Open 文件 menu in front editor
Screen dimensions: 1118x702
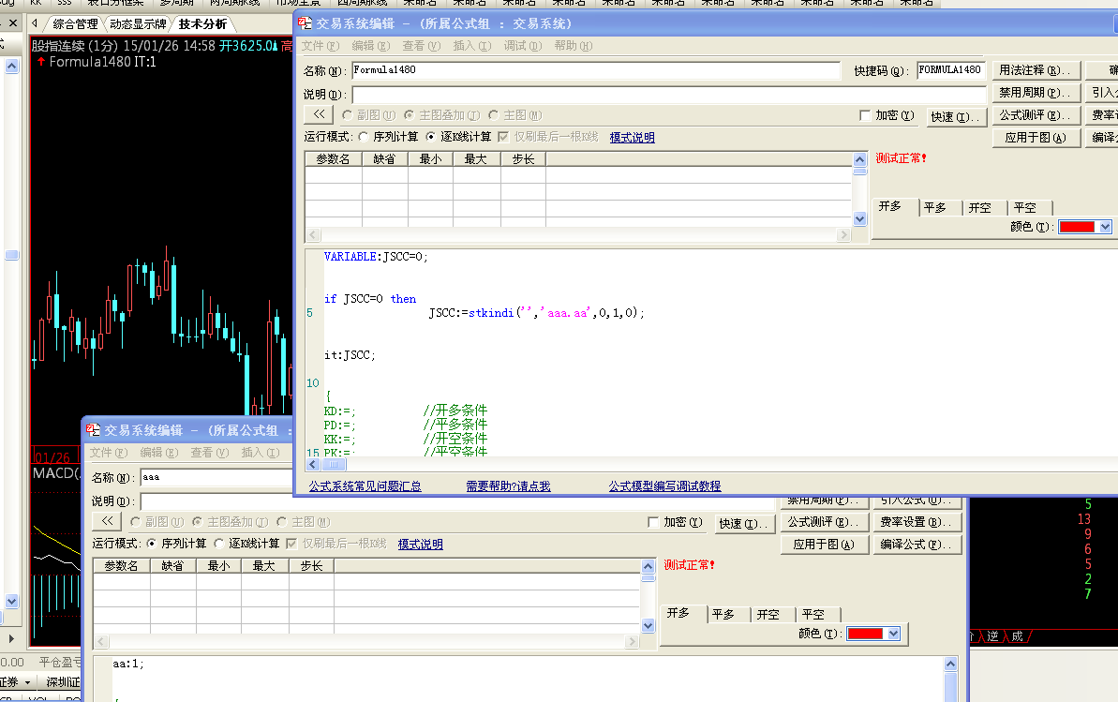coord(320,46)
